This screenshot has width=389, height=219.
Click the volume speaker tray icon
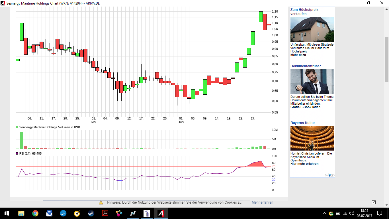352,213
